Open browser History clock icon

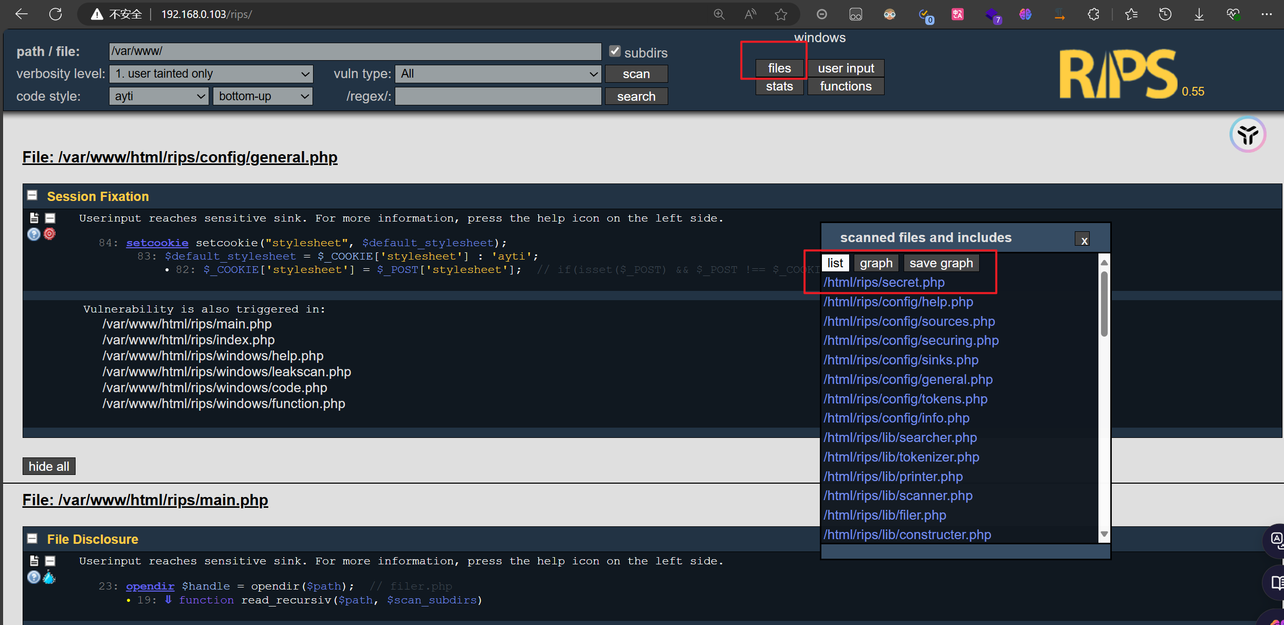pos(1165,14)
